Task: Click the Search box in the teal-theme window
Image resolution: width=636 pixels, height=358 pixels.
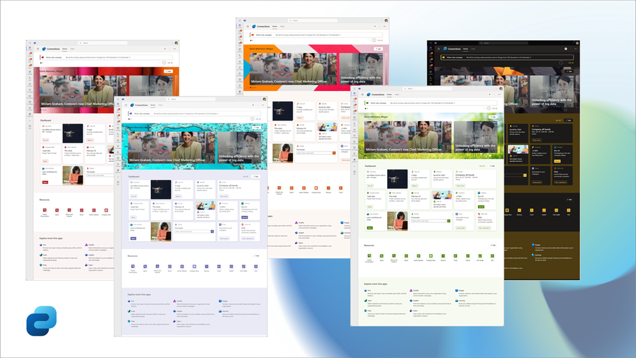Action: [192, 99]
